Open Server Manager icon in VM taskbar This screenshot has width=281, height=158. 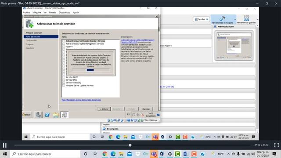click(38, 115)
